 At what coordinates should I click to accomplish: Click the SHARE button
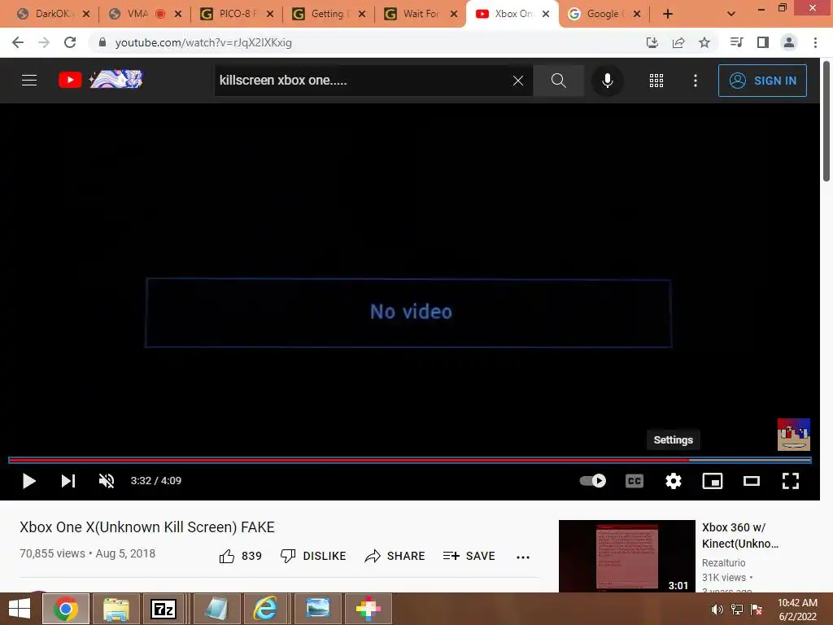click(395, 556)
